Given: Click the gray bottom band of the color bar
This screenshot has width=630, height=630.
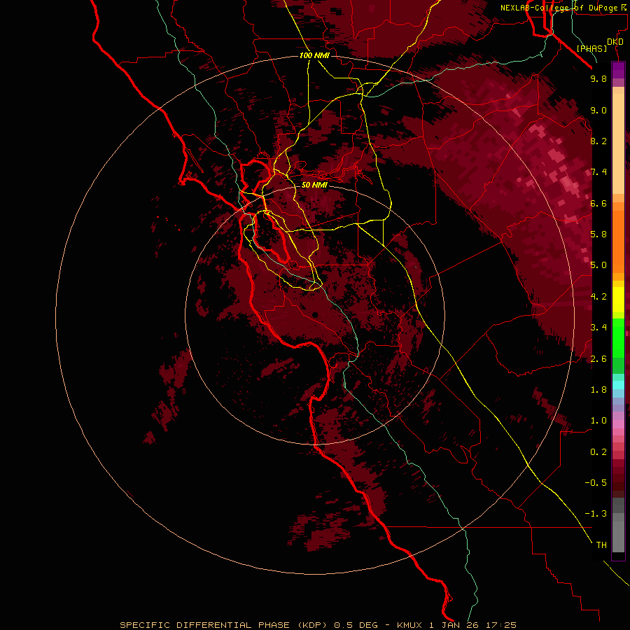Looking at the screenshot, I should coord(618,533).
